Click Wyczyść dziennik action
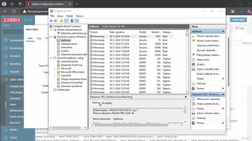The height and width of the screenshot is (141, 252). 207,50
